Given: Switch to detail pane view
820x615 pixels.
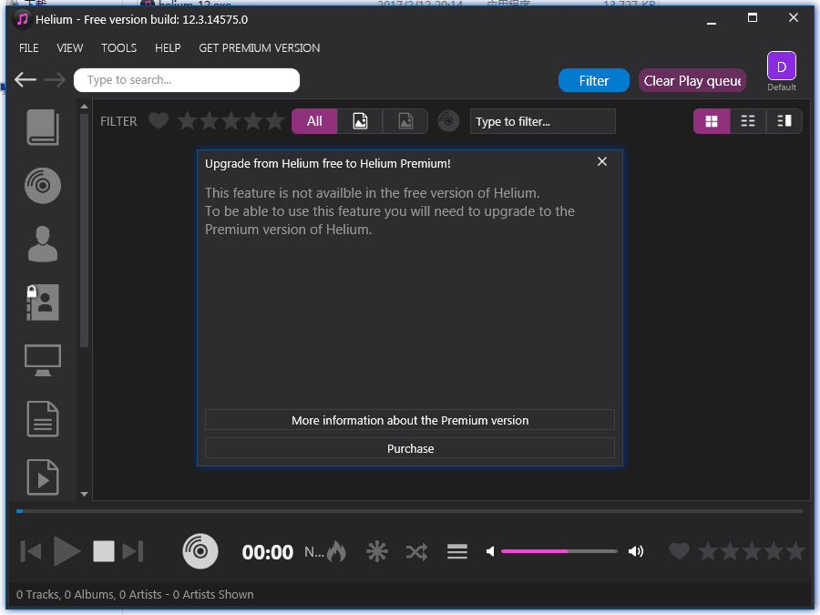Looking at the screenshot, I should (x=784, y=121).
